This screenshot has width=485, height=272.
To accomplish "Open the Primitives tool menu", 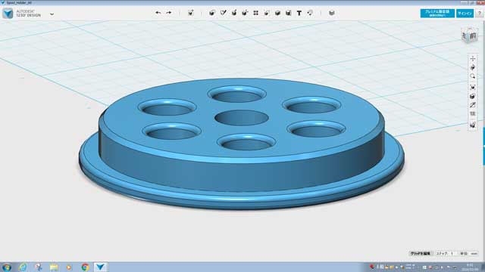I will coord(212,13).
